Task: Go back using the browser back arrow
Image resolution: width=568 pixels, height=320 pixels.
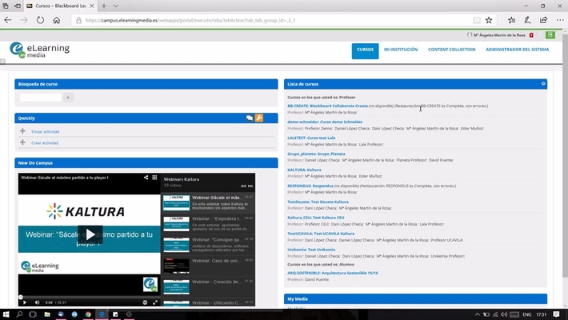Action: [8, 20]
